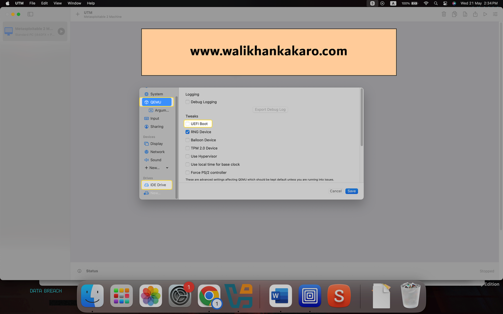Click play button on Metasploitable 2 entry

[61, 31]
